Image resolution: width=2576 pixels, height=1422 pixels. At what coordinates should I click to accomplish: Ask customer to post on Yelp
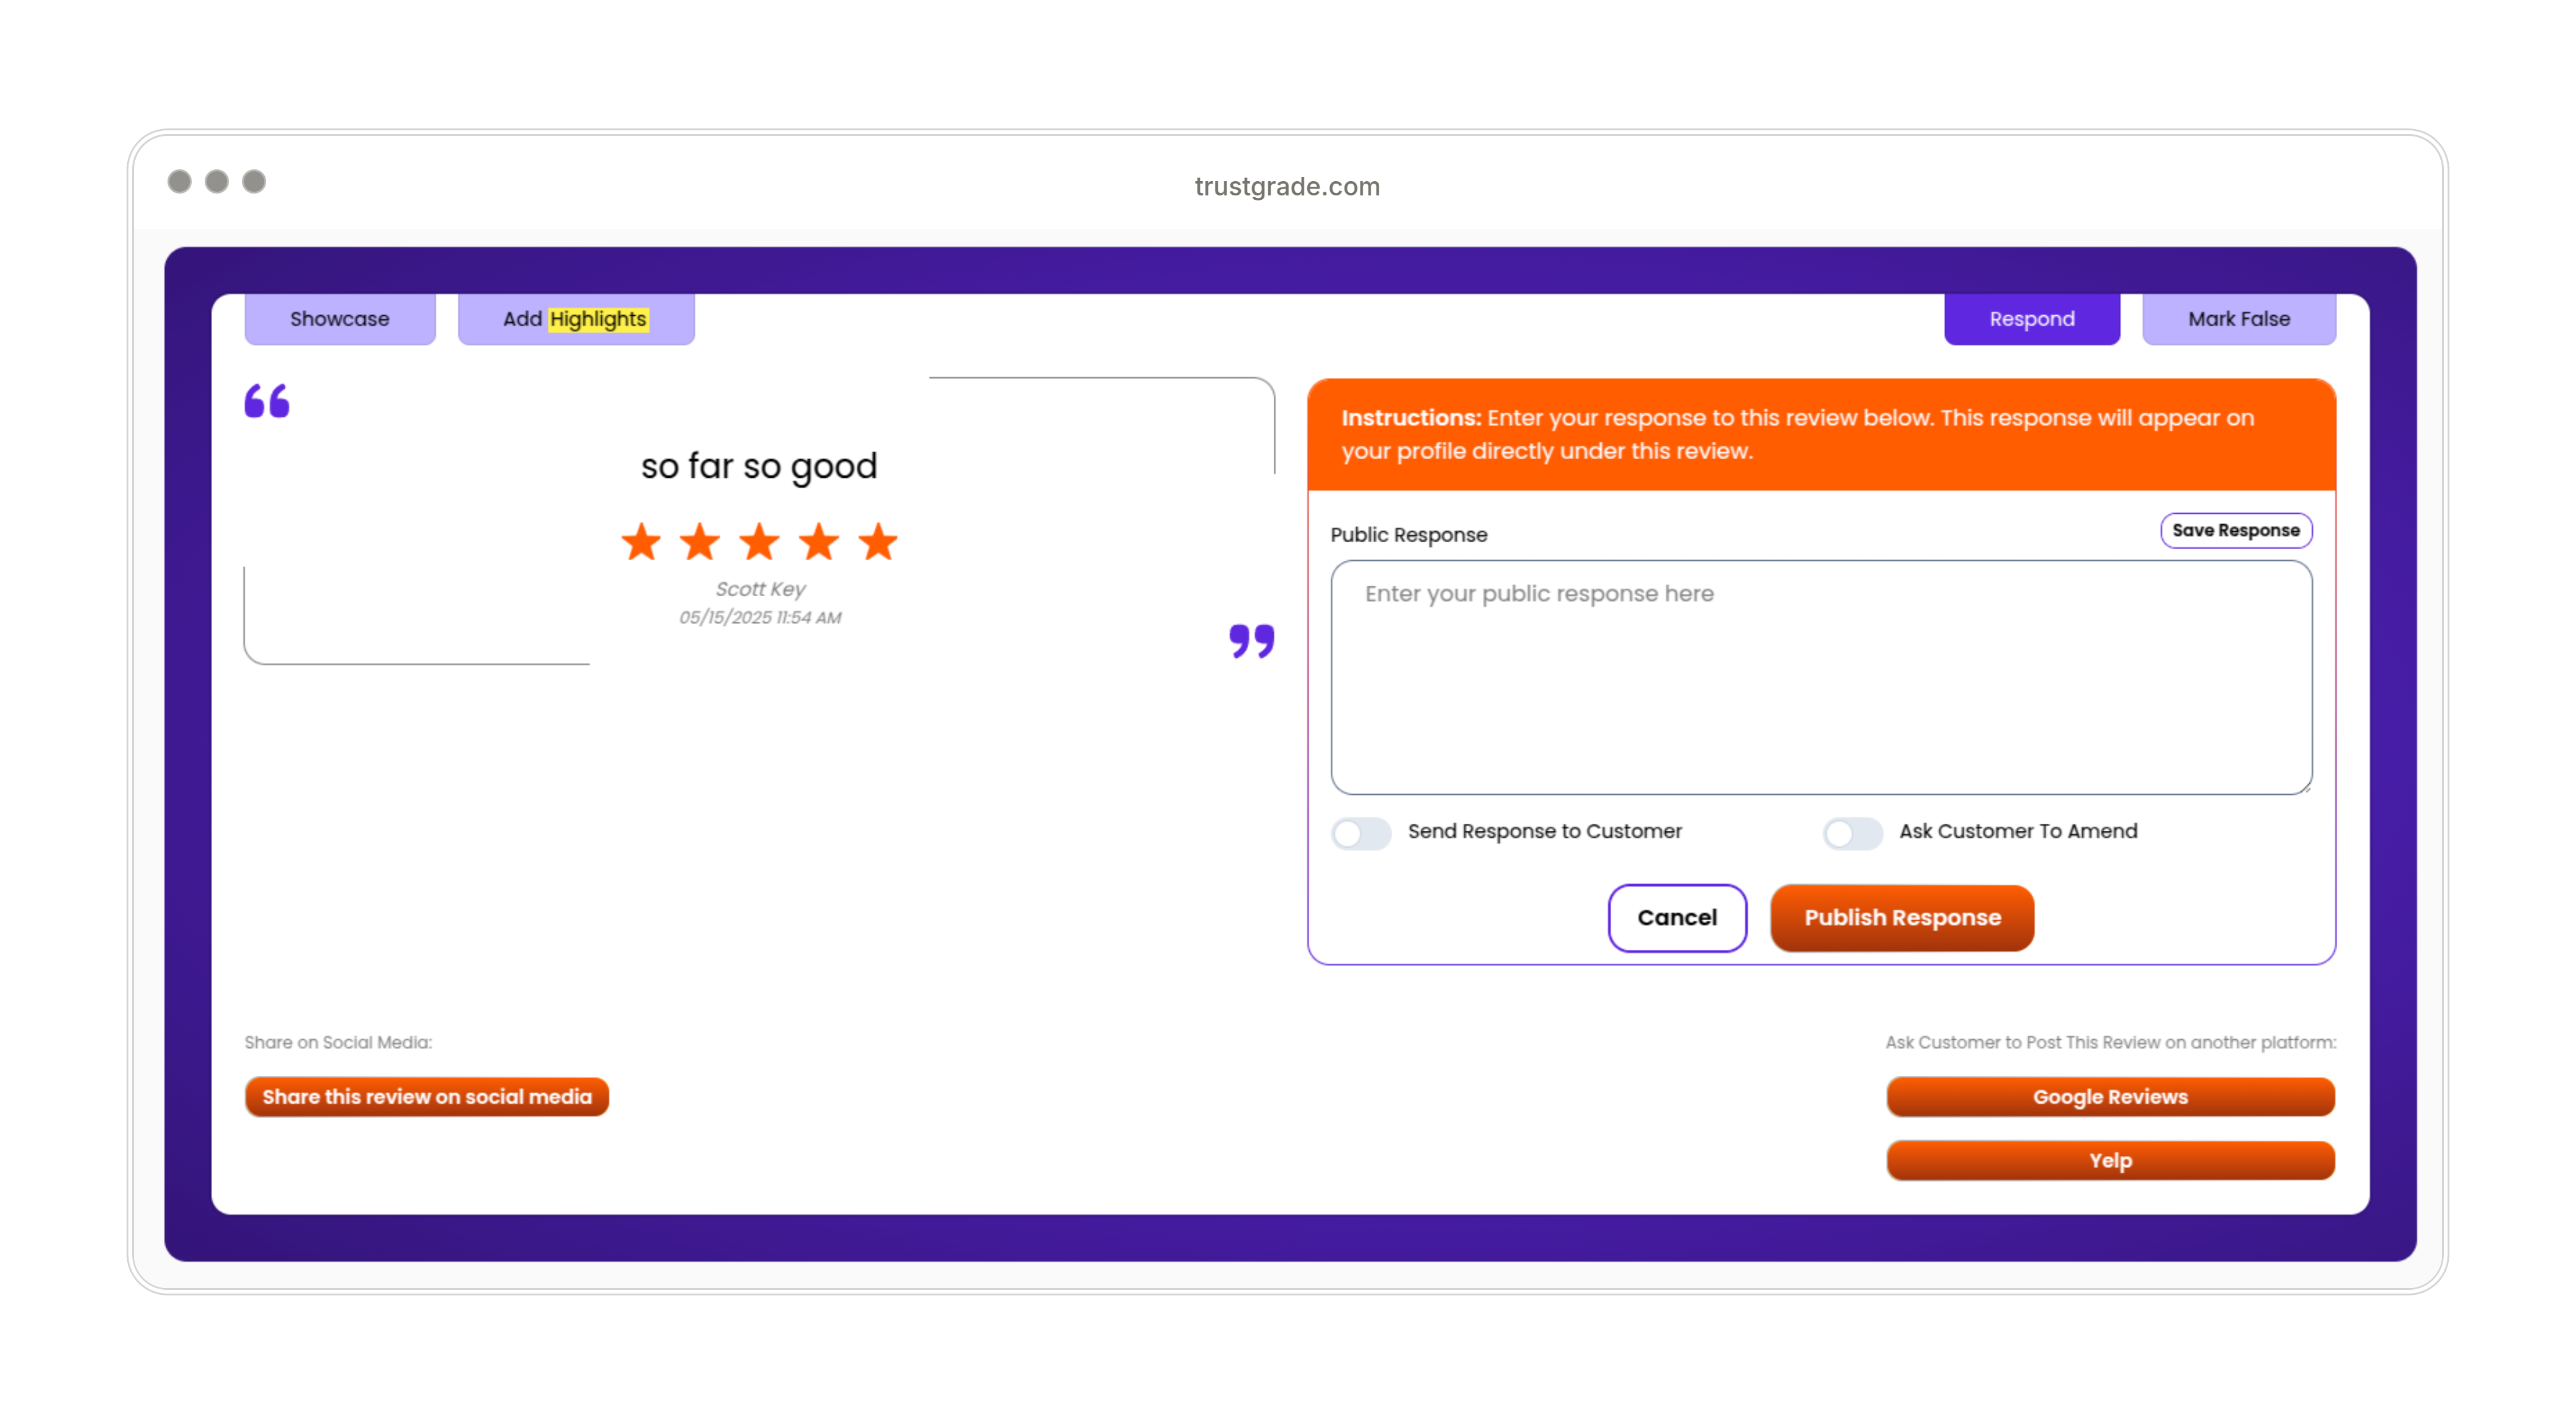[x=2110, y=1160]
